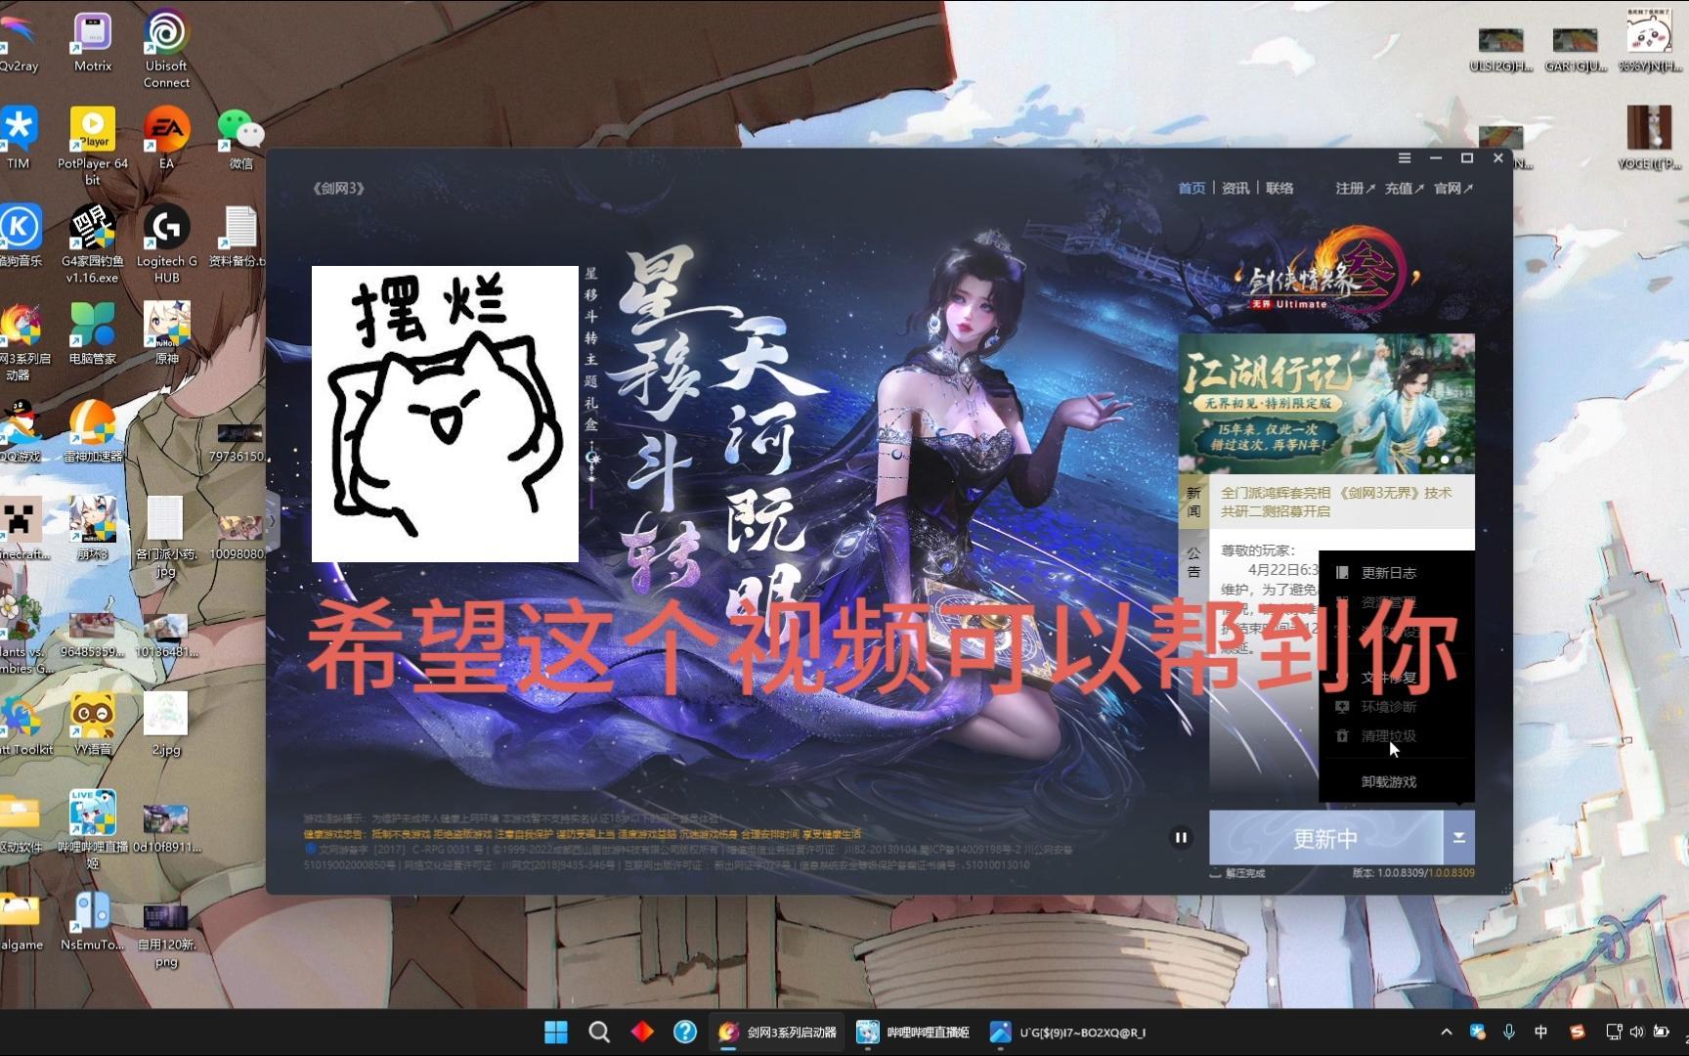Choose 清理垃圾 from the popup menu
The image size is (1689, 1056).
[1388, 735]
